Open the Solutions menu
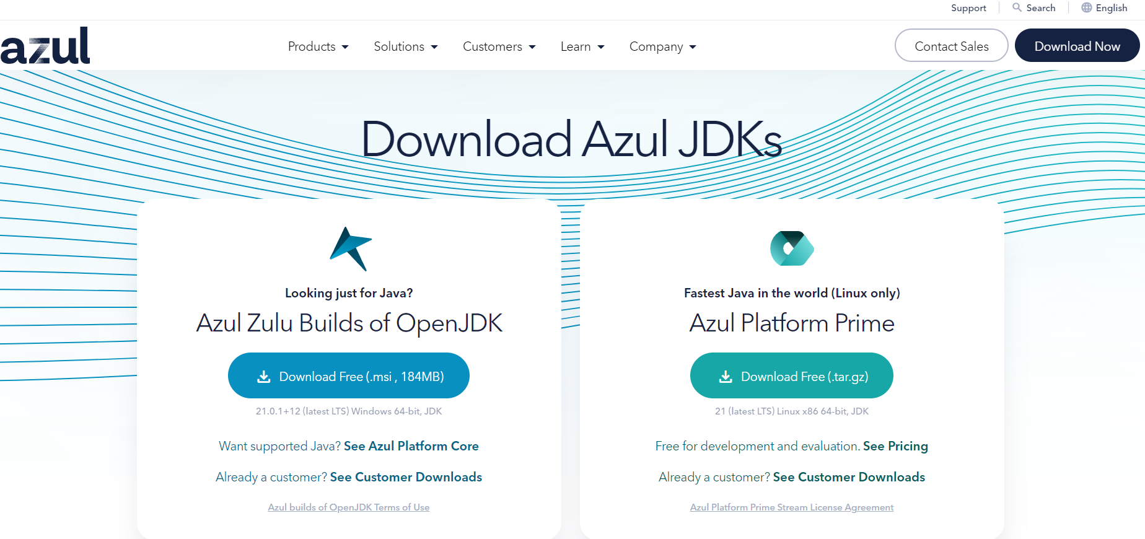 click(406, 46)
